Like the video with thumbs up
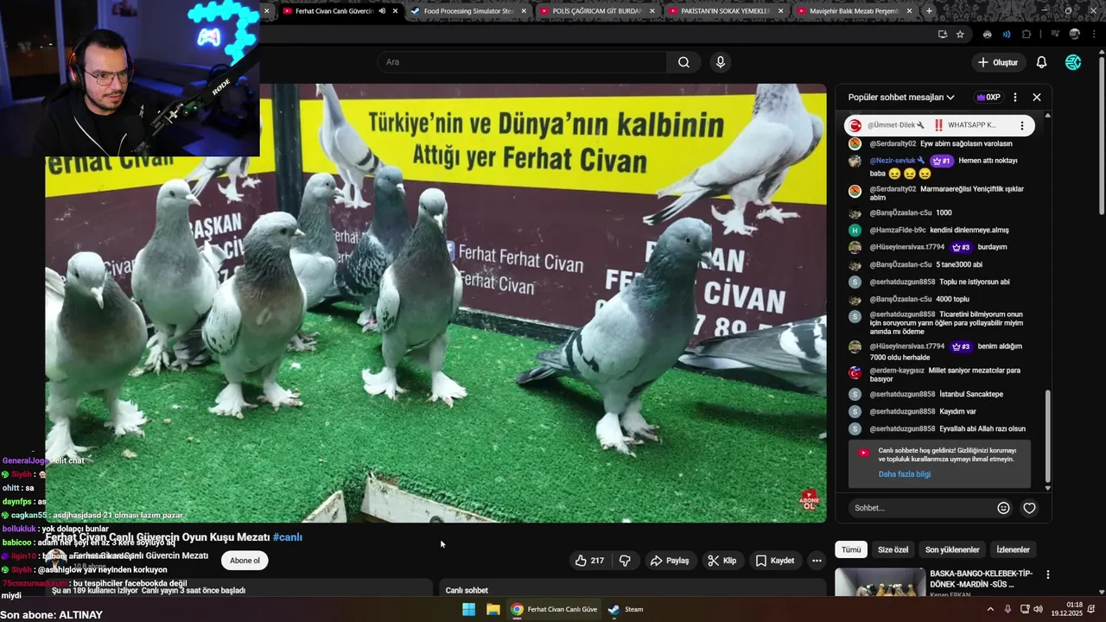1106x622 pixels. coord(589,561)
